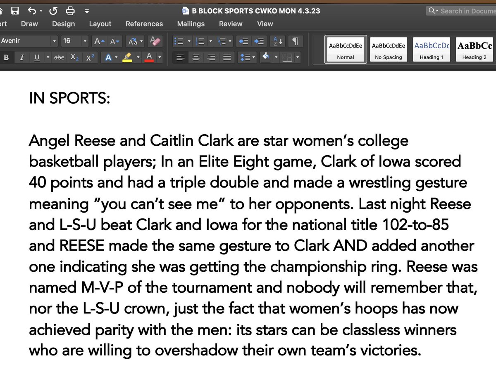This screenshot has height=372, width=496.
Task: Expand the numbering style dropdown arrow
Action: coord(210,41)
